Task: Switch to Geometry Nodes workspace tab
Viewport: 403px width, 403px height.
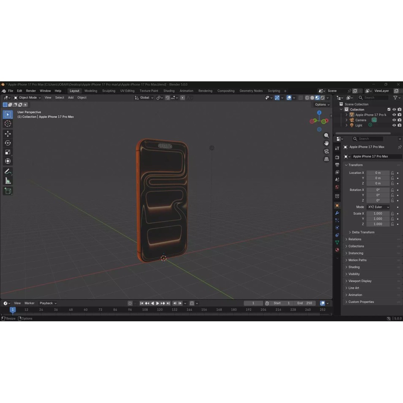Action: pos(251,91)
